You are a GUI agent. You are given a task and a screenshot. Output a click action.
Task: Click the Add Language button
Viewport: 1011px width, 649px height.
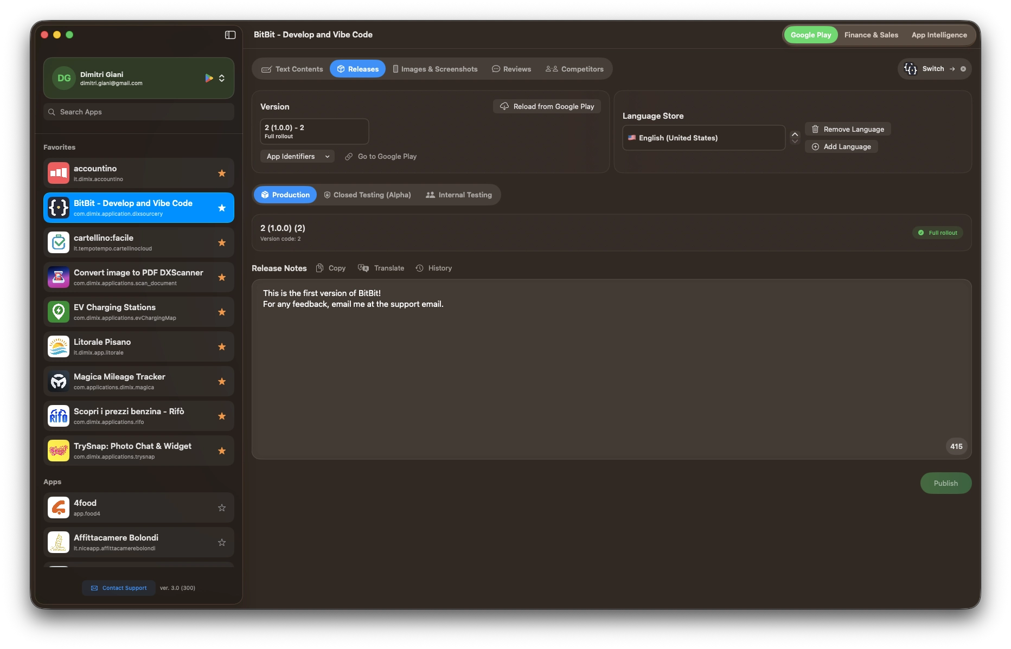[841, 146]
